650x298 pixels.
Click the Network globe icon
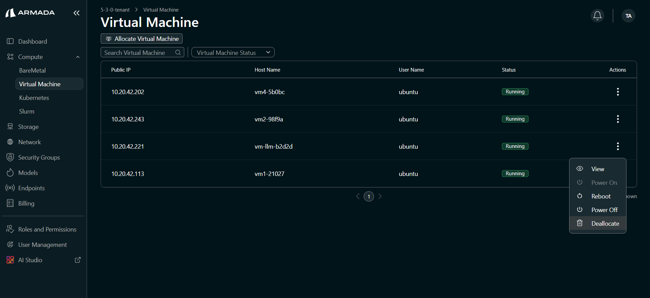pyautogui.click(x=10, y=142)
